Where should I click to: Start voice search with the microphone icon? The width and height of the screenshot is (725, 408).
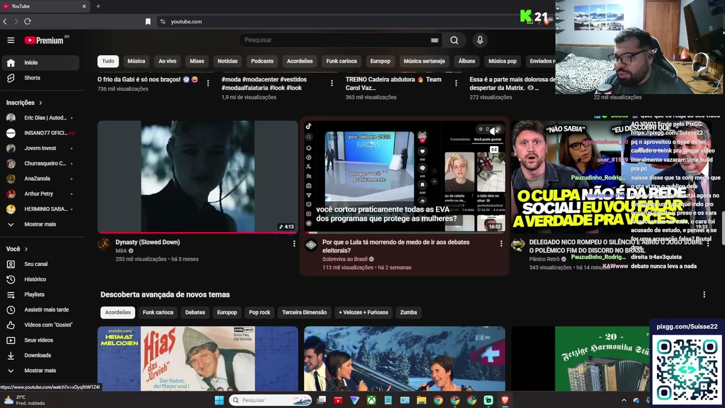(480, 40)
